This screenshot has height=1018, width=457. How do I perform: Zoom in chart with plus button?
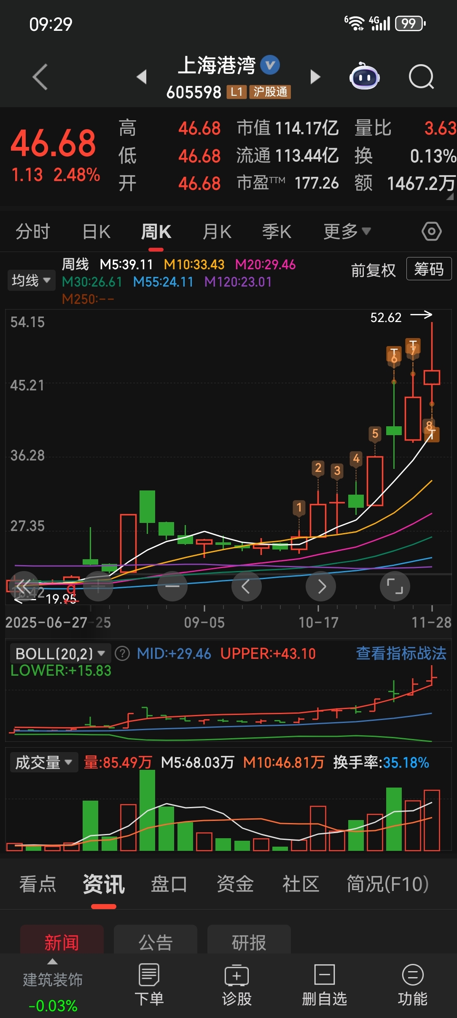98,586
